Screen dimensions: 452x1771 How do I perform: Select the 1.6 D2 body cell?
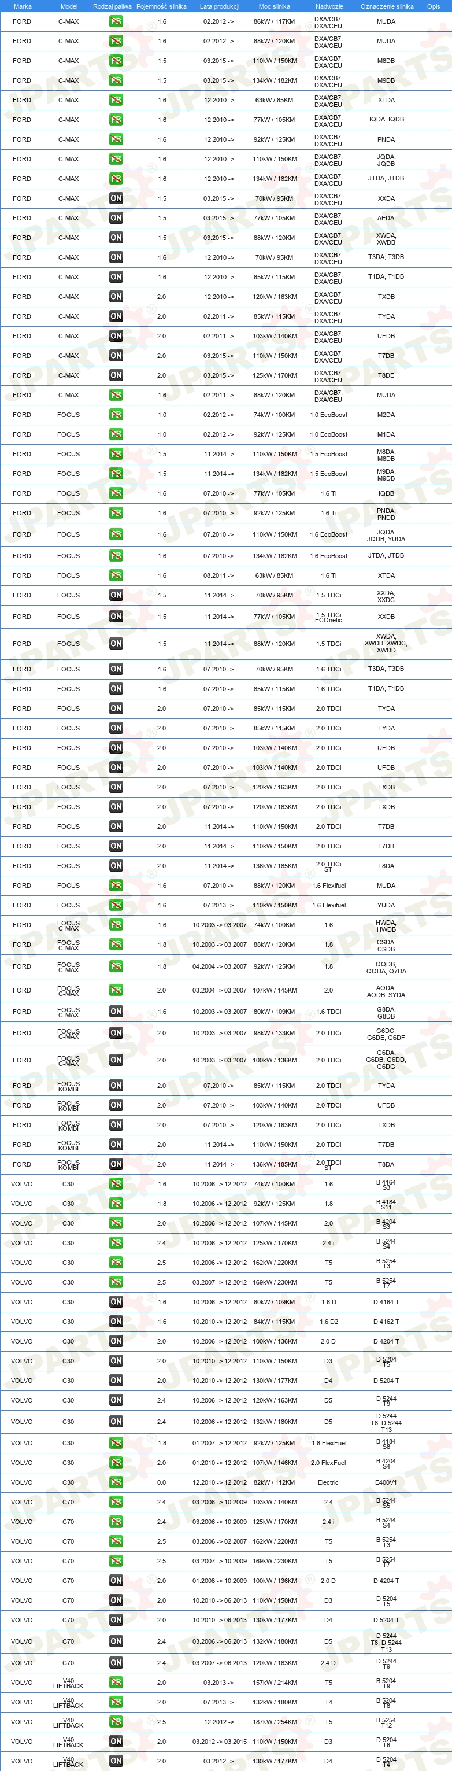click(328, 1322)
